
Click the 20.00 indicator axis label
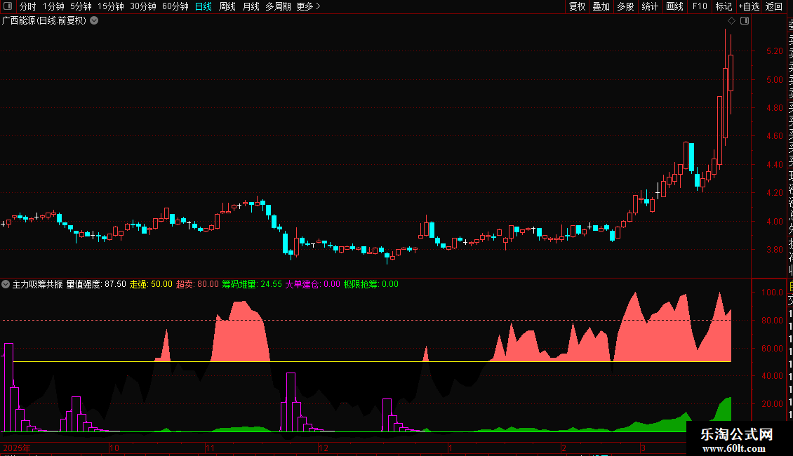point(772,404)
